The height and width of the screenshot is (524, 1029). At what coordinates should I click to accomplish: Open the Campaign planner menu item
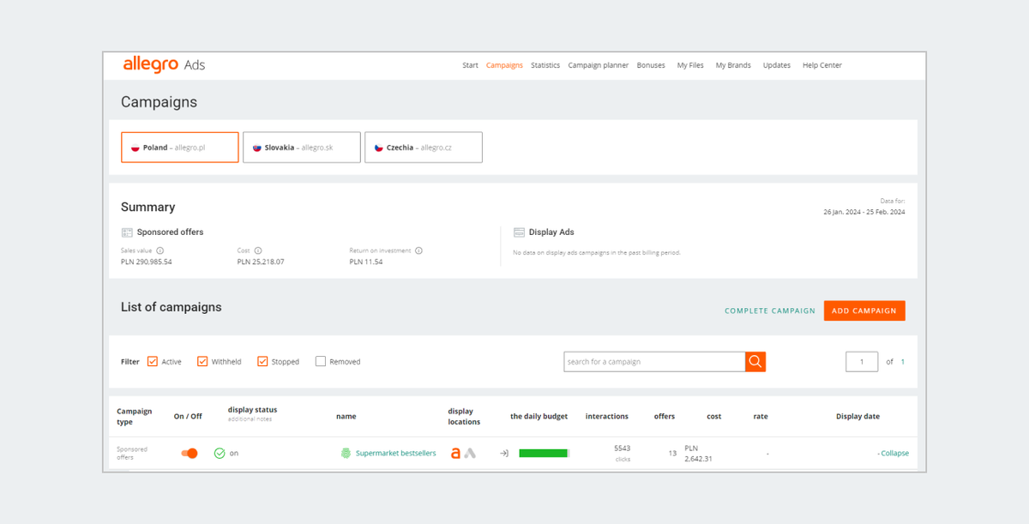tap(599, 65)
